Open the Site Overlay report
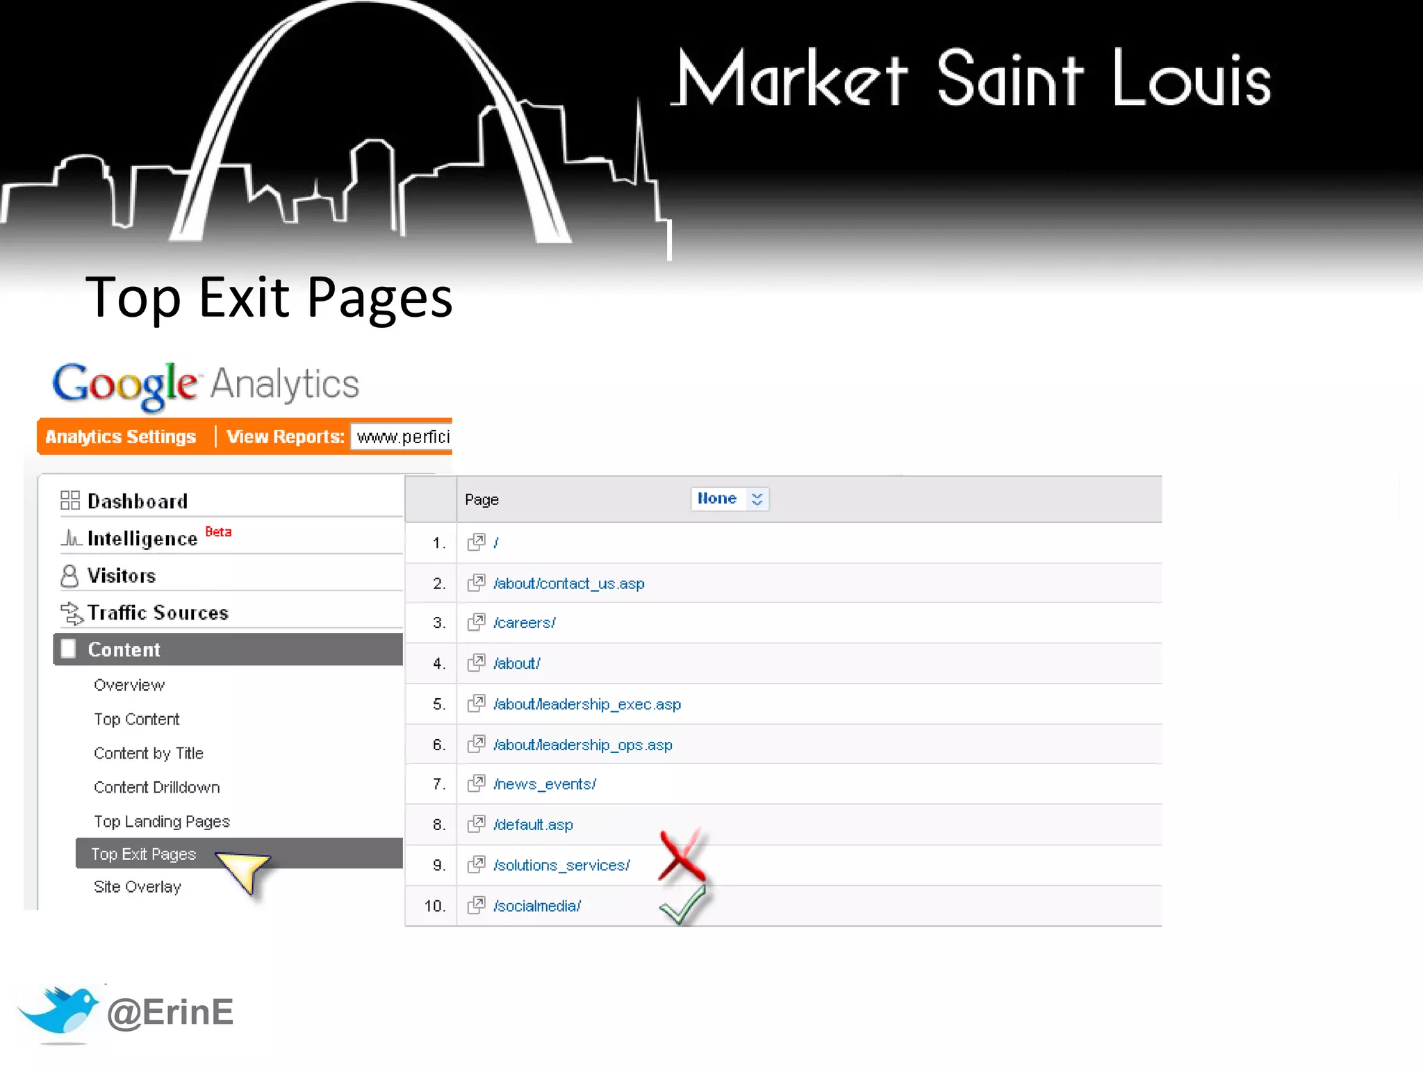The image size is (1423, 1067). coord(138,886)
